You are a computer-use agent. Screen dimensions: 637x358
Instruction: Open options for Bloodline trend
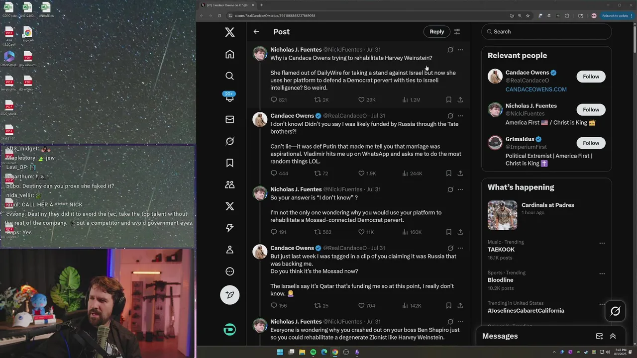coord(602,274)
